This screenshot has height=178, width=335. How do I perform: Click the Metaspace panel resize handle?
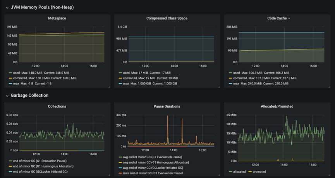[x=109, y=87]
